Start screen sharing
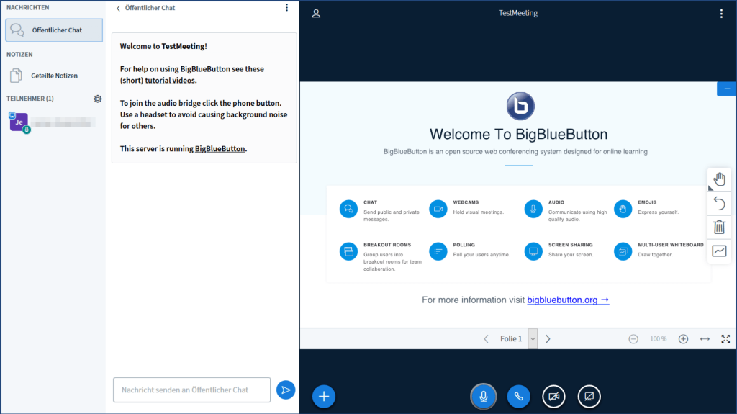Viewport: 737px width, 414px height. [x=589, y=396]
